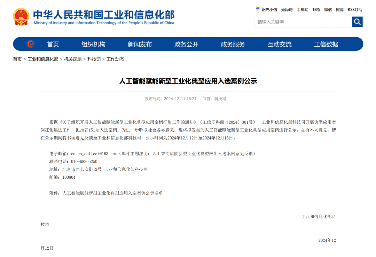The image size is (376, 257).
Task: Go to 工业和信息化部 in breadcrumb
Action: click(43, 59)
